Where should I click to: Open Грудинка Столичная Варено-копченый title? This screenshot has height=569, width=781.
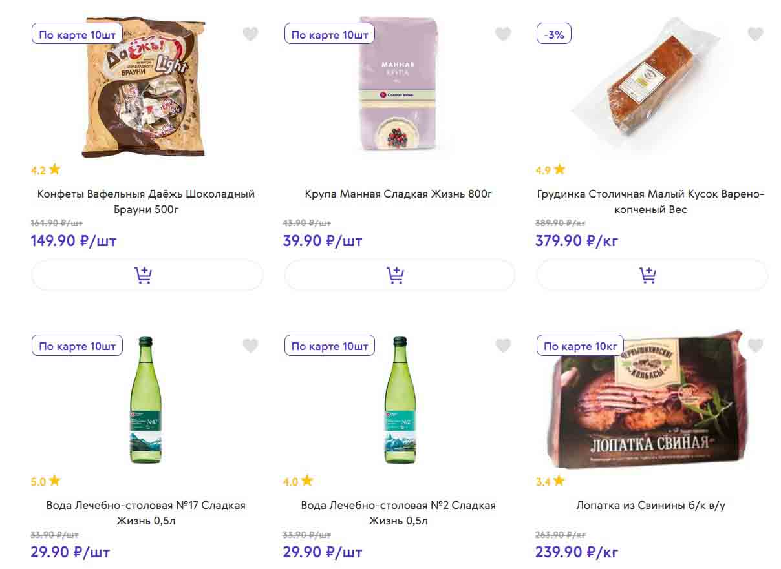[x=650, y=202]
